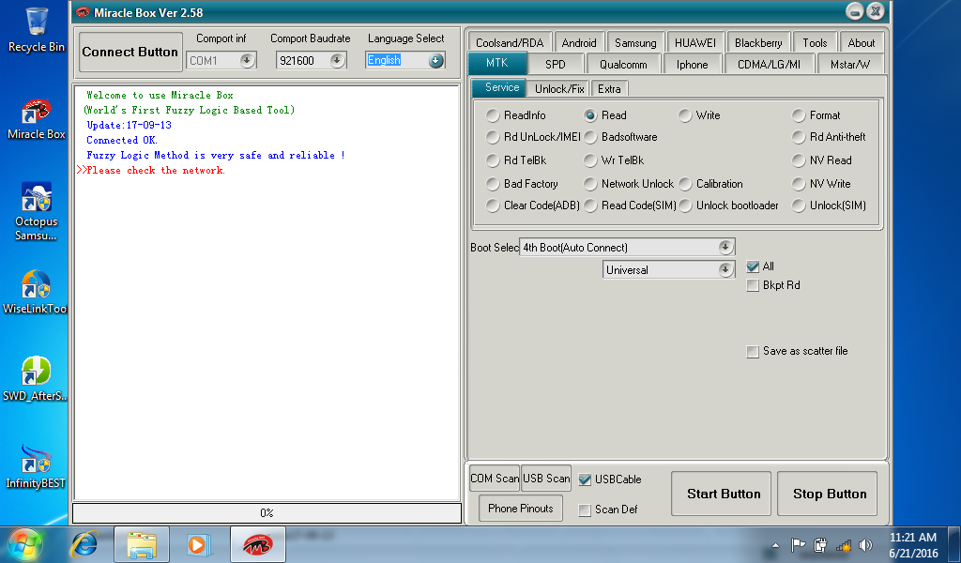Choose the Format radio option
The height and width of the screenshot is (563, 961).
[800, 115]
